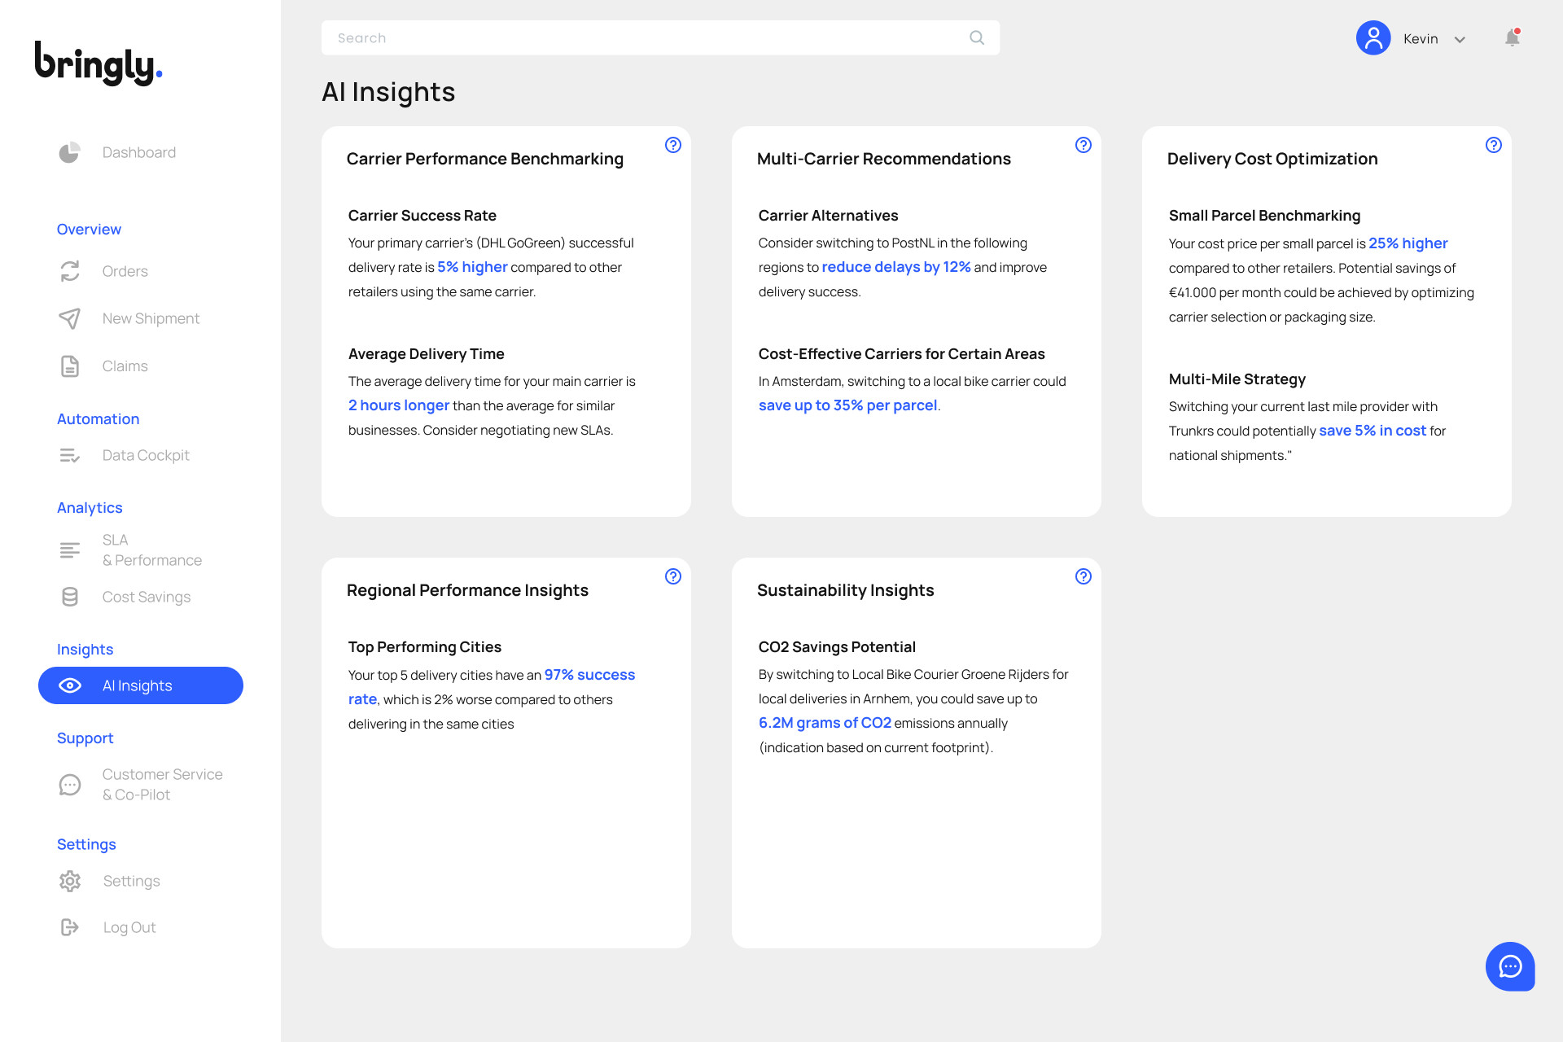Click the bringly logo
The width and height of the screenshot is (1563, 1042).
[x=98, y=63]
